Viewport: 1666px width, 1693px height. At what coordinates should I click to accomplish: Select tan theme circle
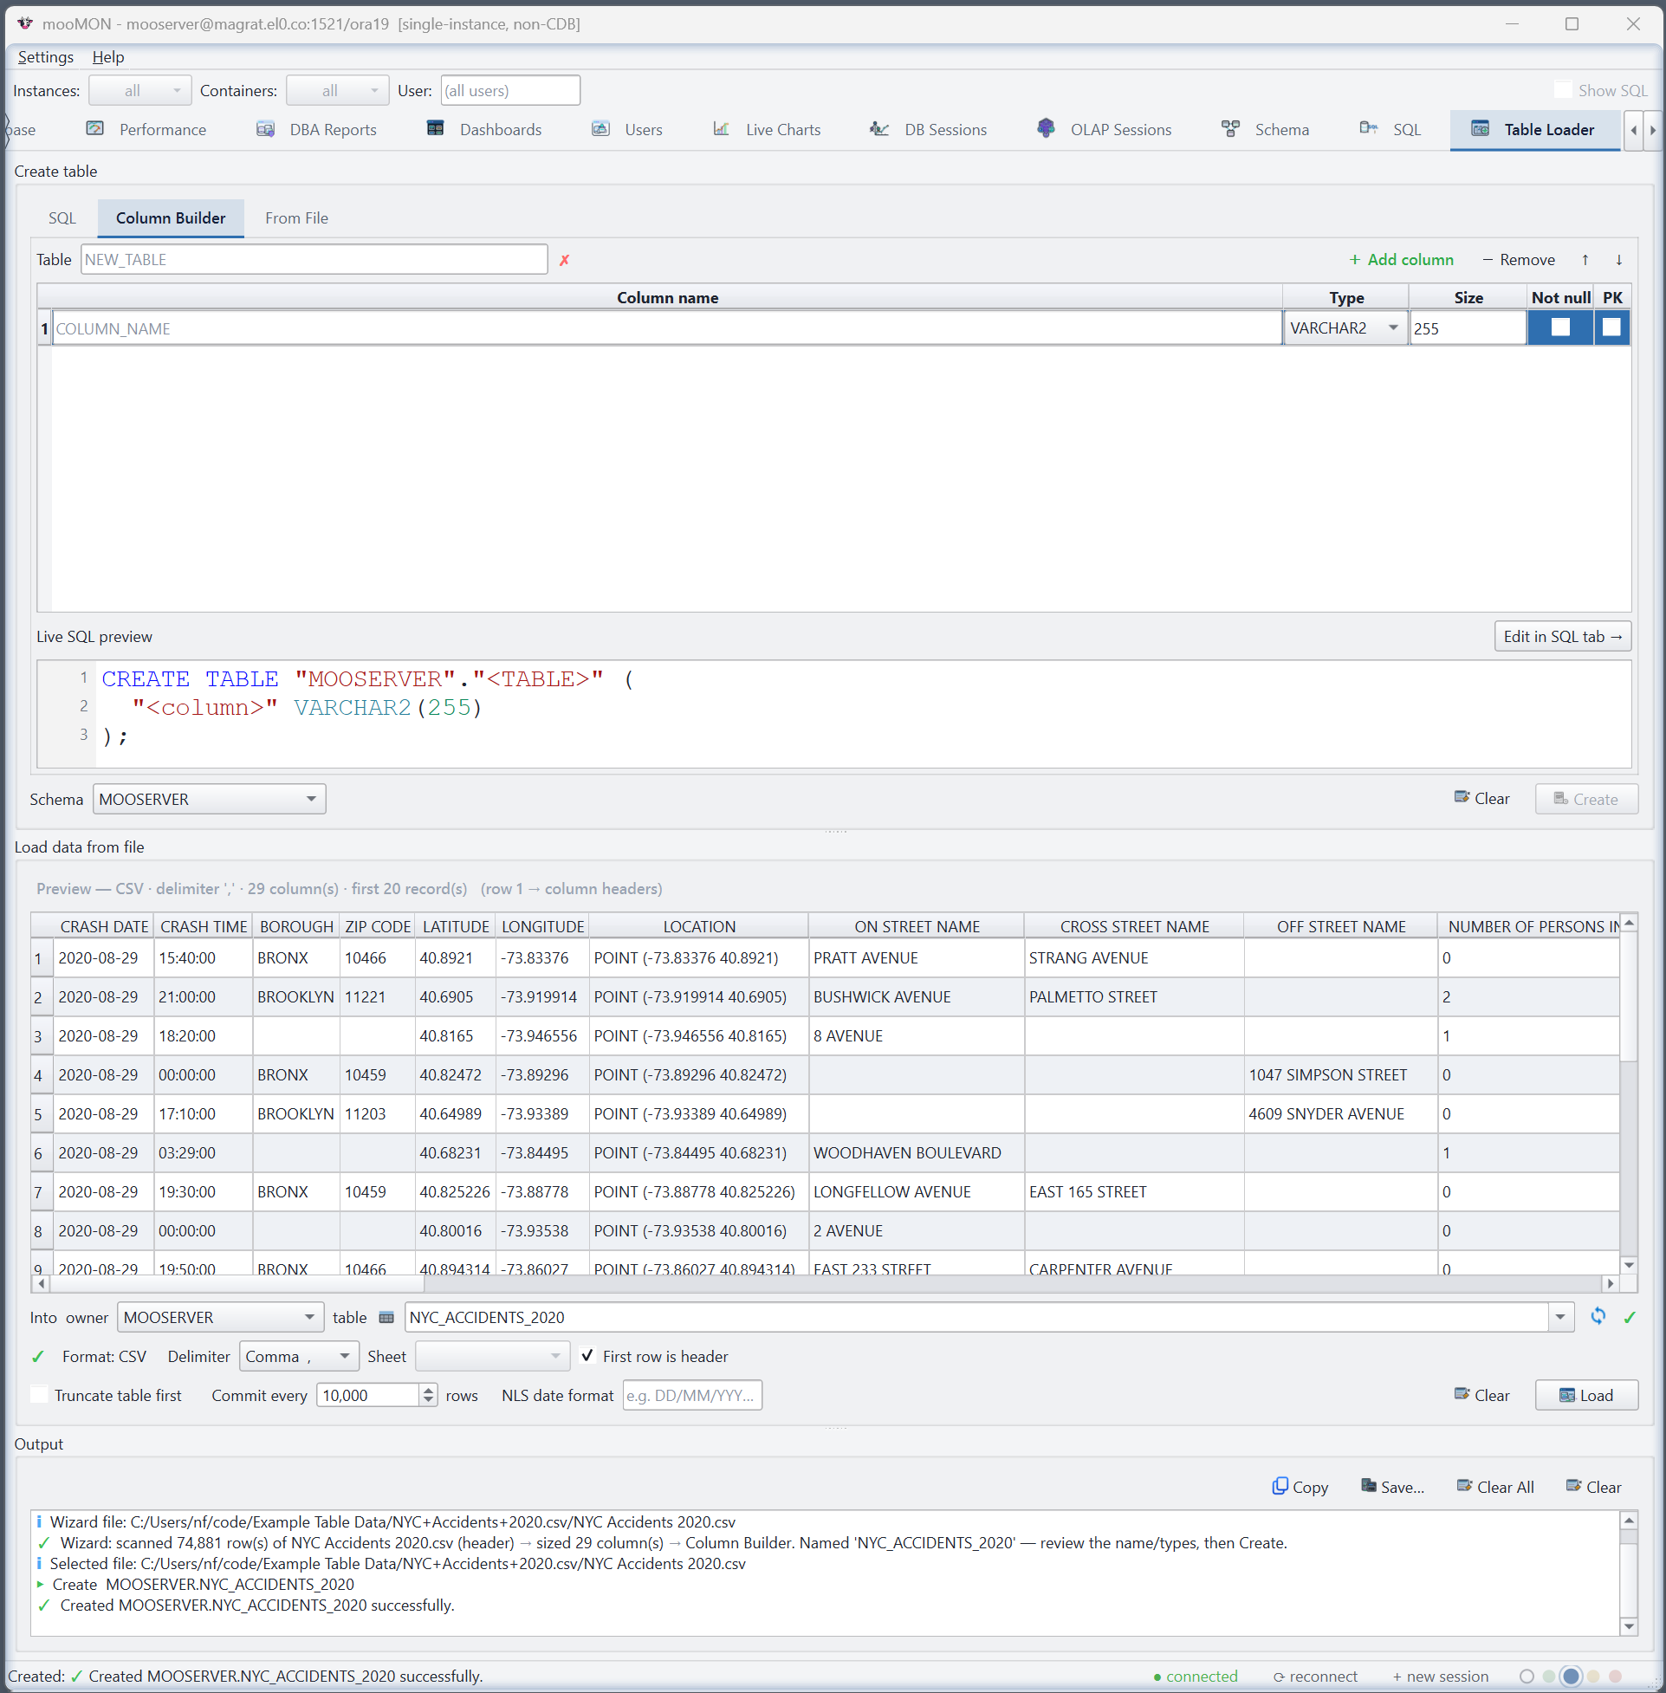1593,1677
